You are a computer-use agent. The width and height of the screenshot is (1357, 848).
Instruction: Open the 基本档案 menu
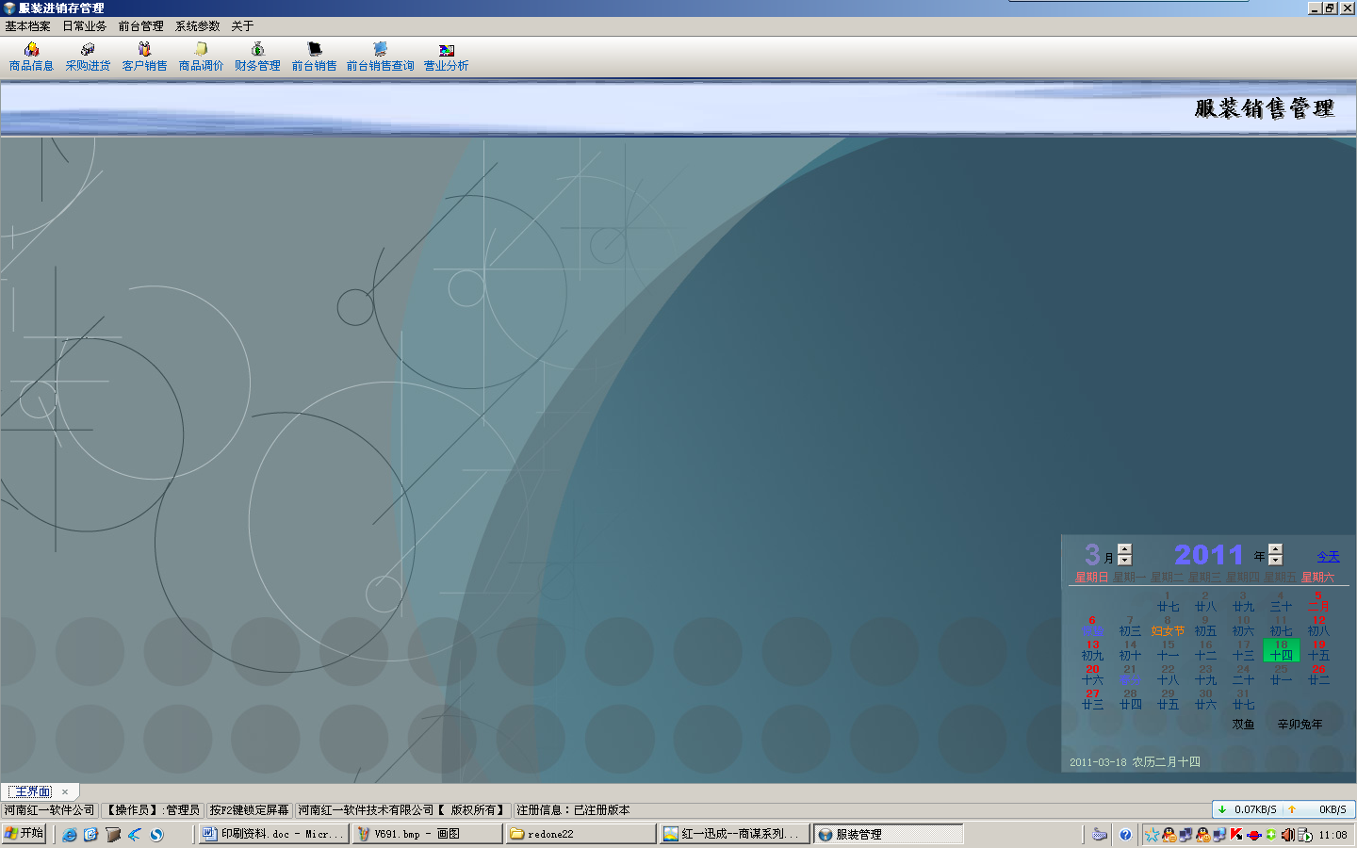(x=28, y=26)
